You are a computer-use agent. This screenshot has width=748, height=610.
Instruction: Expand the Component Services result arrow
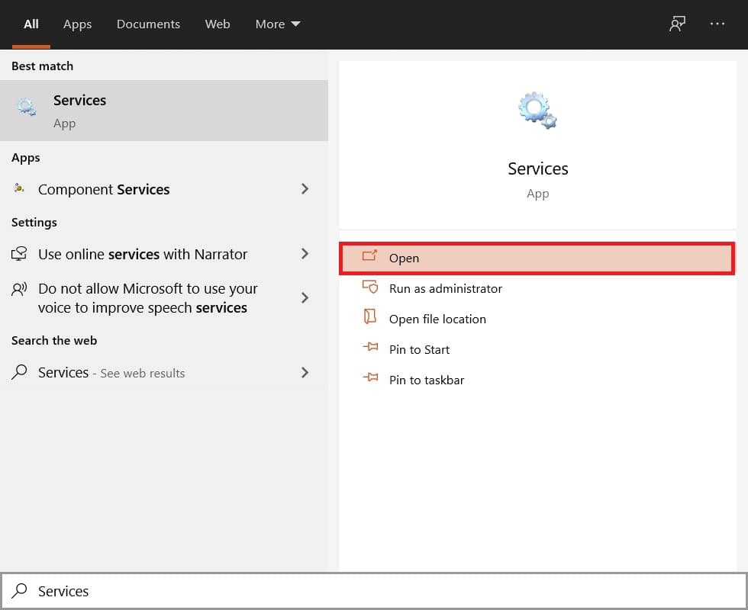click(305, 189)
